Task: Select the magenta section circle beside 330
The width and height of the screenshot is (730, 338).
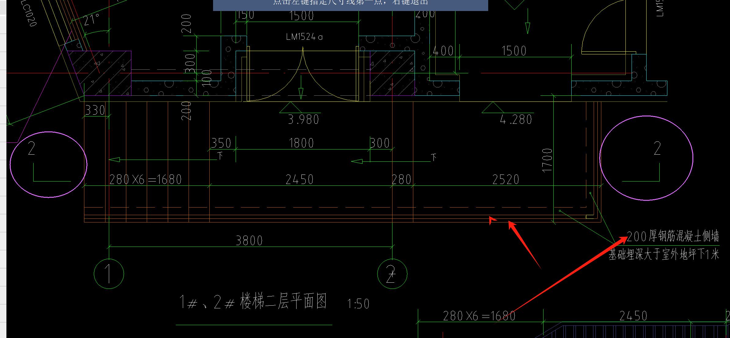Action: 49,164
